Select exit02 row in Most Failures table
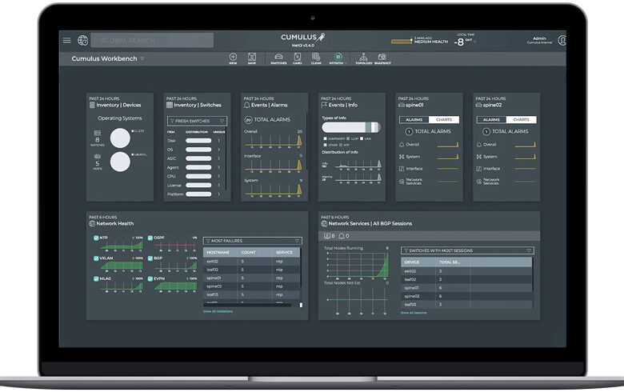Image resolution: width=624 pixels, height=392 pixels. (x=251, y=262)
